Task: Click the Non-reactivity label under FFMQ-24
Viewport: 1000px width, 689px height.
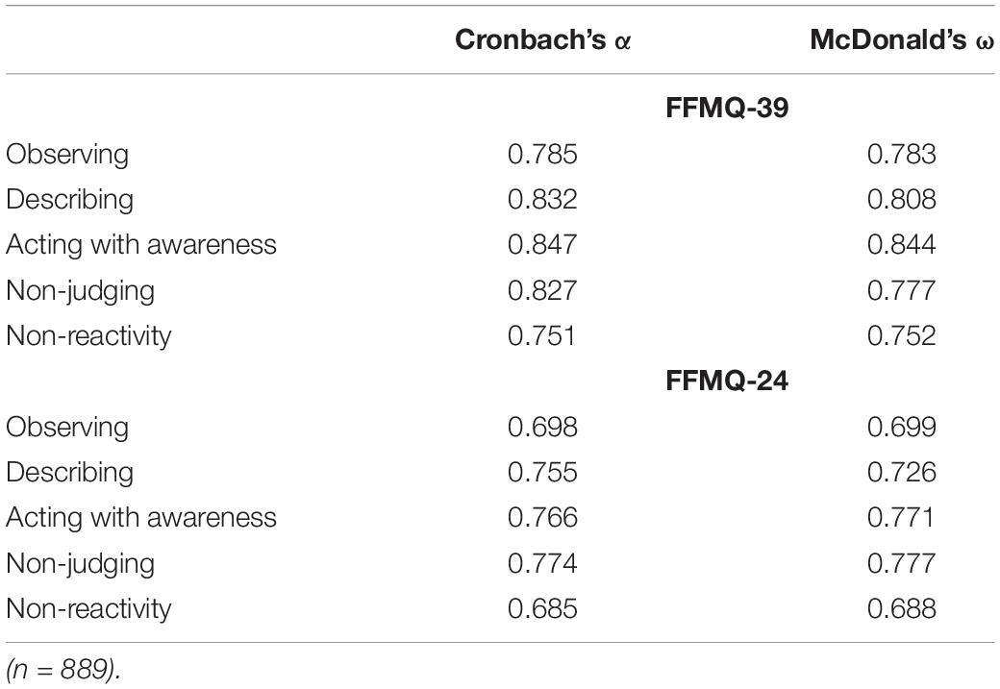Action: 88,608
